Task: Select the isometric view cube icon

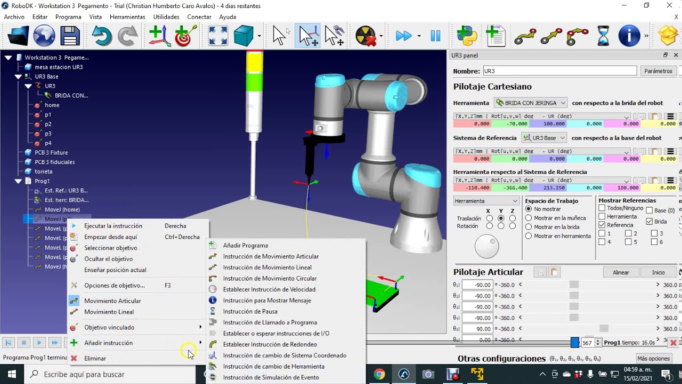Action: 243,36
